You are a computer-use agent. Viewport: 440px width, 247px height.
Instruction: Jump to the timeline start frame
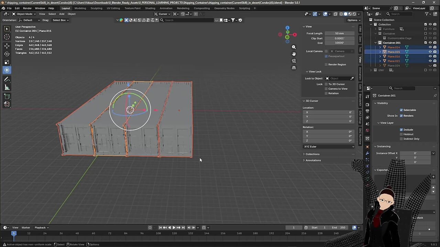(160, 227)
